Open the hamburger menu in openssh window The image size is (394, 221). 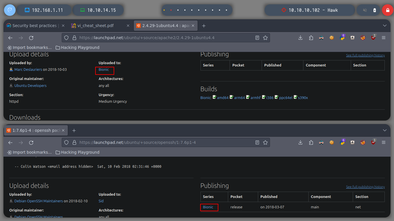[x=384, y=142]
